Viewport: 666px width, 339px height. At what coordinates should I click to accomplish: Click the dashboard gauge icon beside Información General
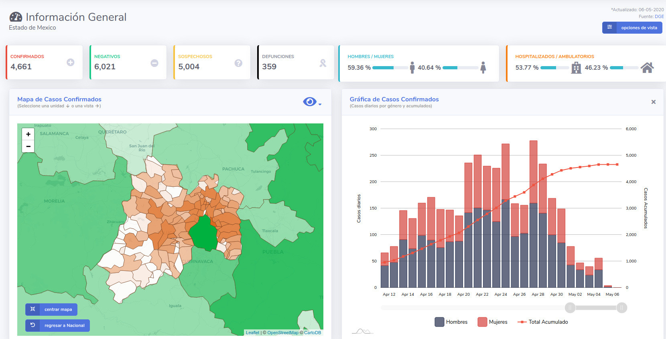16,17
